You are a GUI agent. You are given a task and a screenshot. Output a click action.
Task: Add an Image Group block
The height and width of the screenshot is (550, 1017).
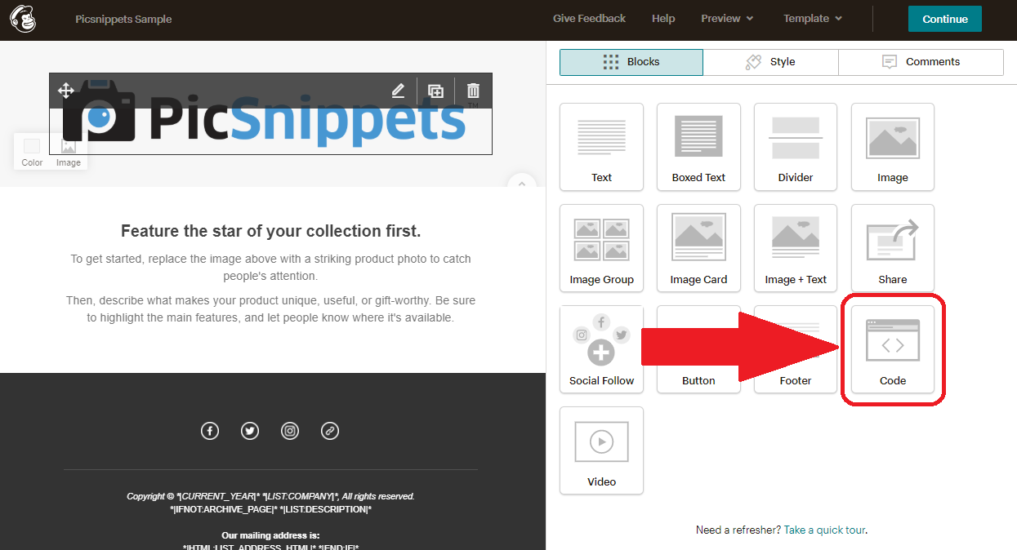(x=601, y=248)
